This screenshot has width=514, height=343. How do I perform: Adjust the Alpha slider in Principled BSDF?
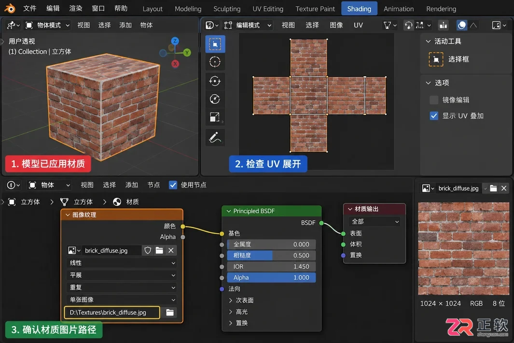271,278
